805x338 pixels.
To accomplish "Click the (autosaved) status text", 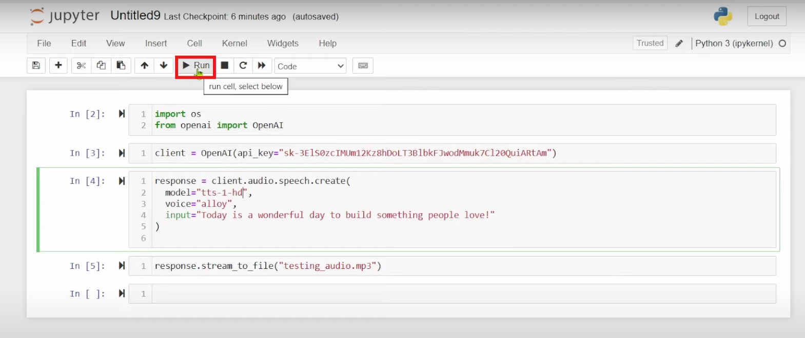I will click(316, 16).
